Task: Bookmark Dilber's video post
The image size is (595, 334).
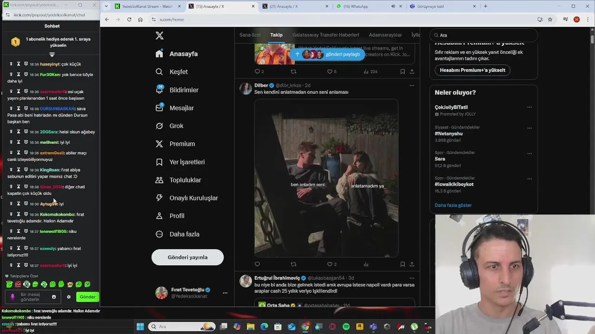Action: (403, 264)
